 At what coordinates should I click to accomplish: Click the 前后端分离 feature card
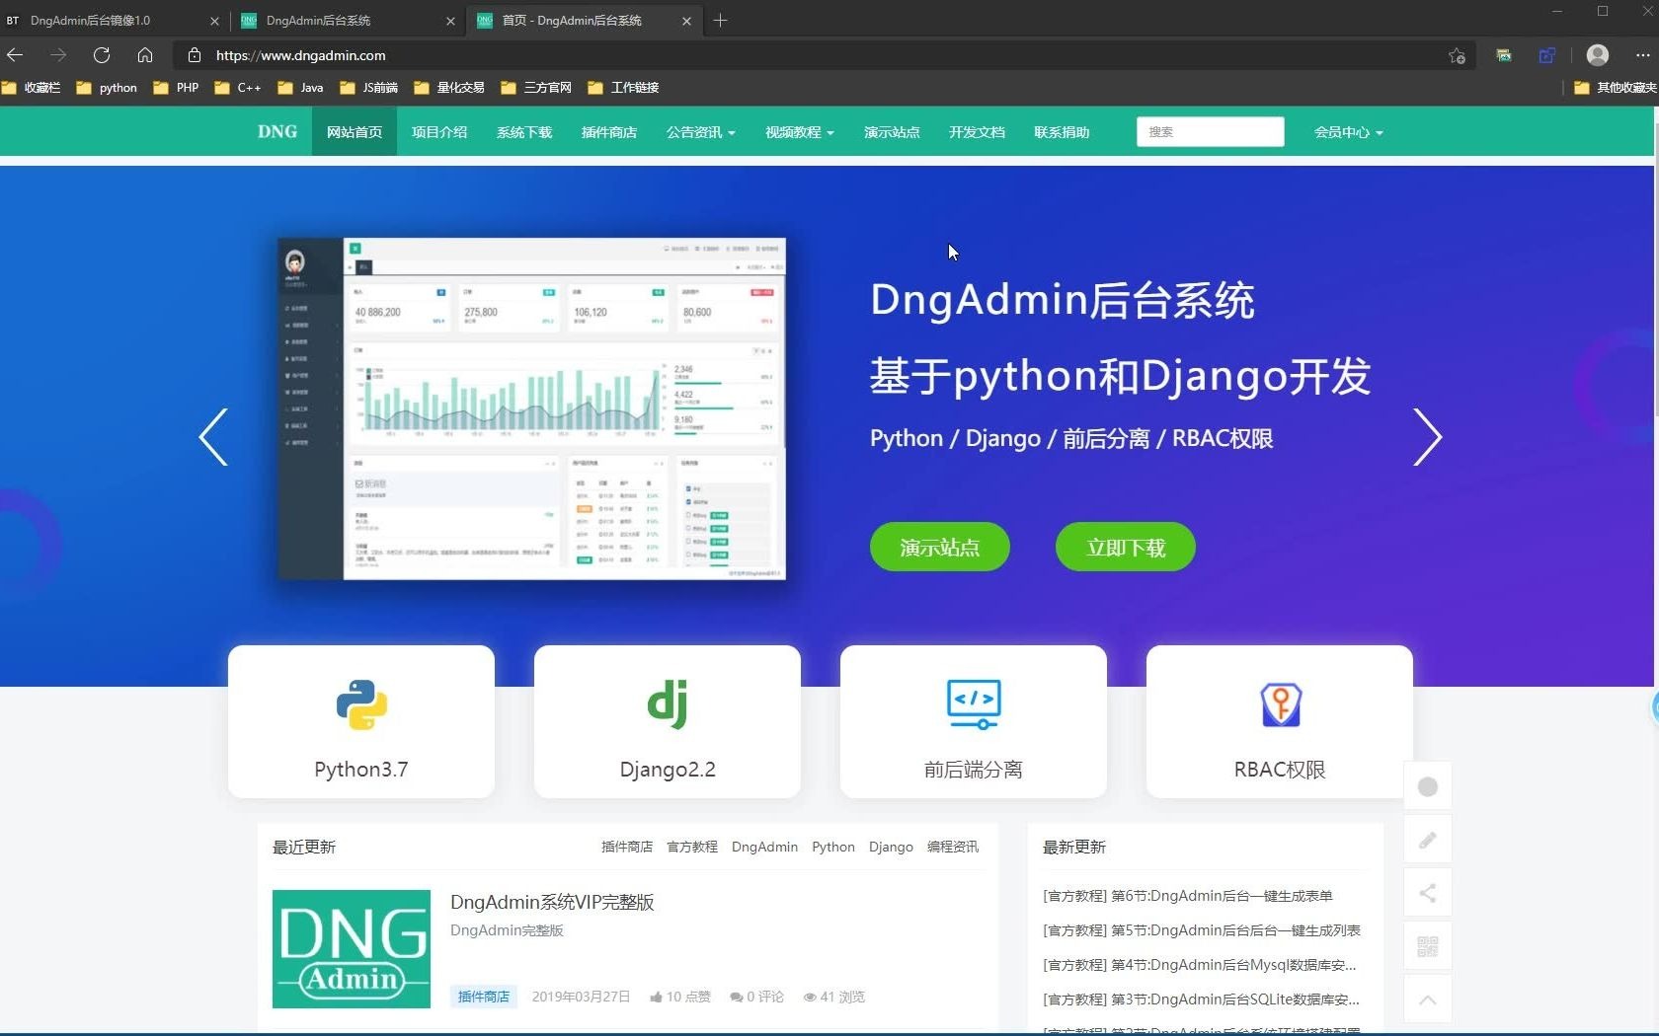click(974, 722)
